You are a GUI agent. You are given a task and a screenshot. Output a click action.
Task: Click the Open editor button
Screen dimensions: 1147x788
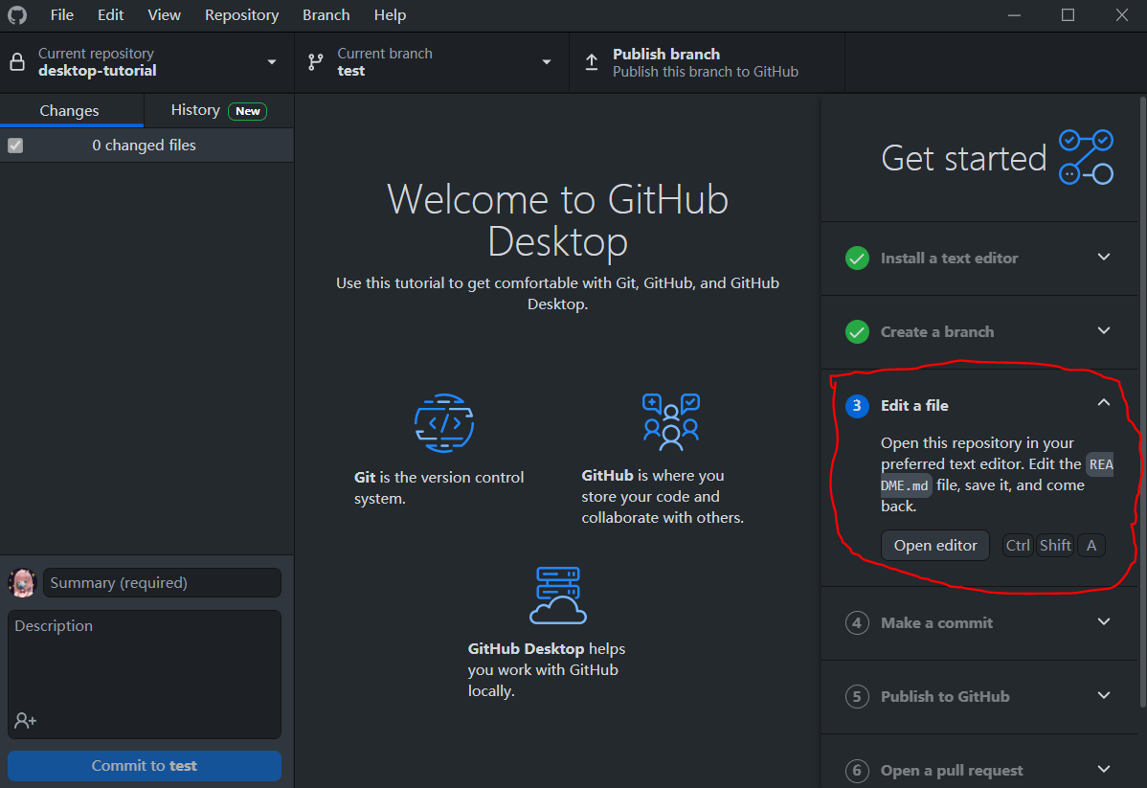click(934, 545)
